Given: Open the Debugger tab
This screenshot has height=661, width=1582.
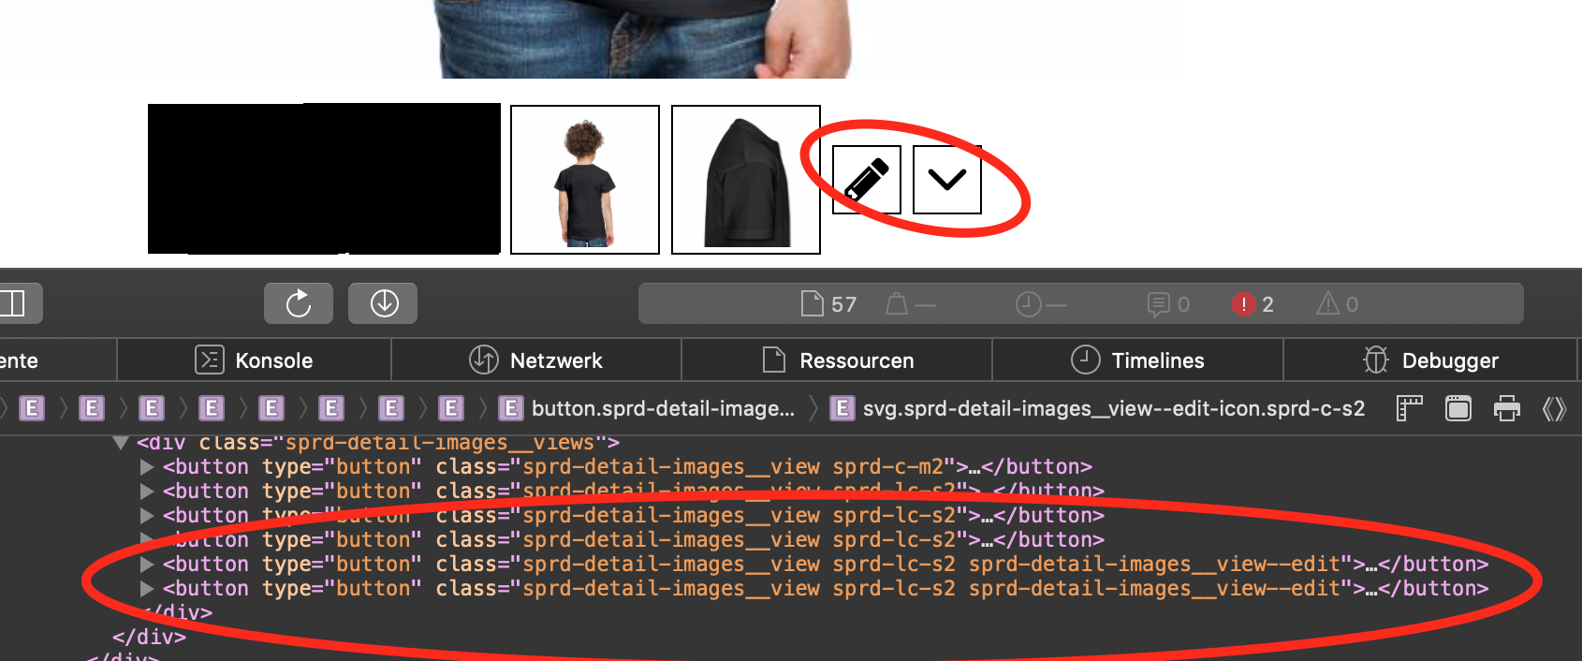Looking at the screenshot, I should pos(1430,360).
